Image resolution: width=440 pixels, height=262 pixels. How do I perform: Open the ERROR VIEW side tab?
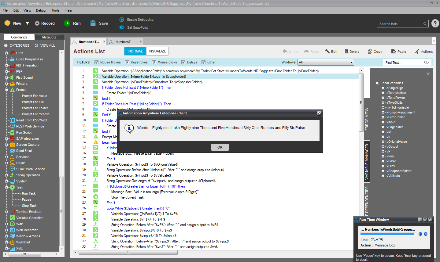coord(367,119)
